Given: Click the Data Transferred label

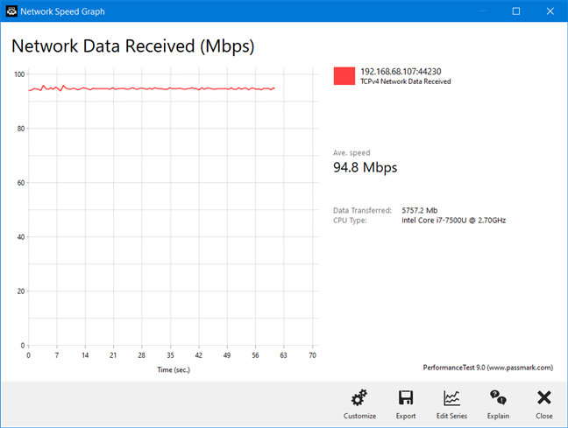Looking at the screenshot, I should 362,210.
